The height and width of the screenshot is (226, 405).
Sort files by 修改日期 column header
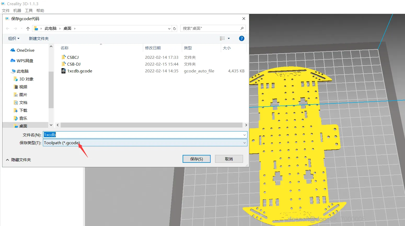point(153,48)
